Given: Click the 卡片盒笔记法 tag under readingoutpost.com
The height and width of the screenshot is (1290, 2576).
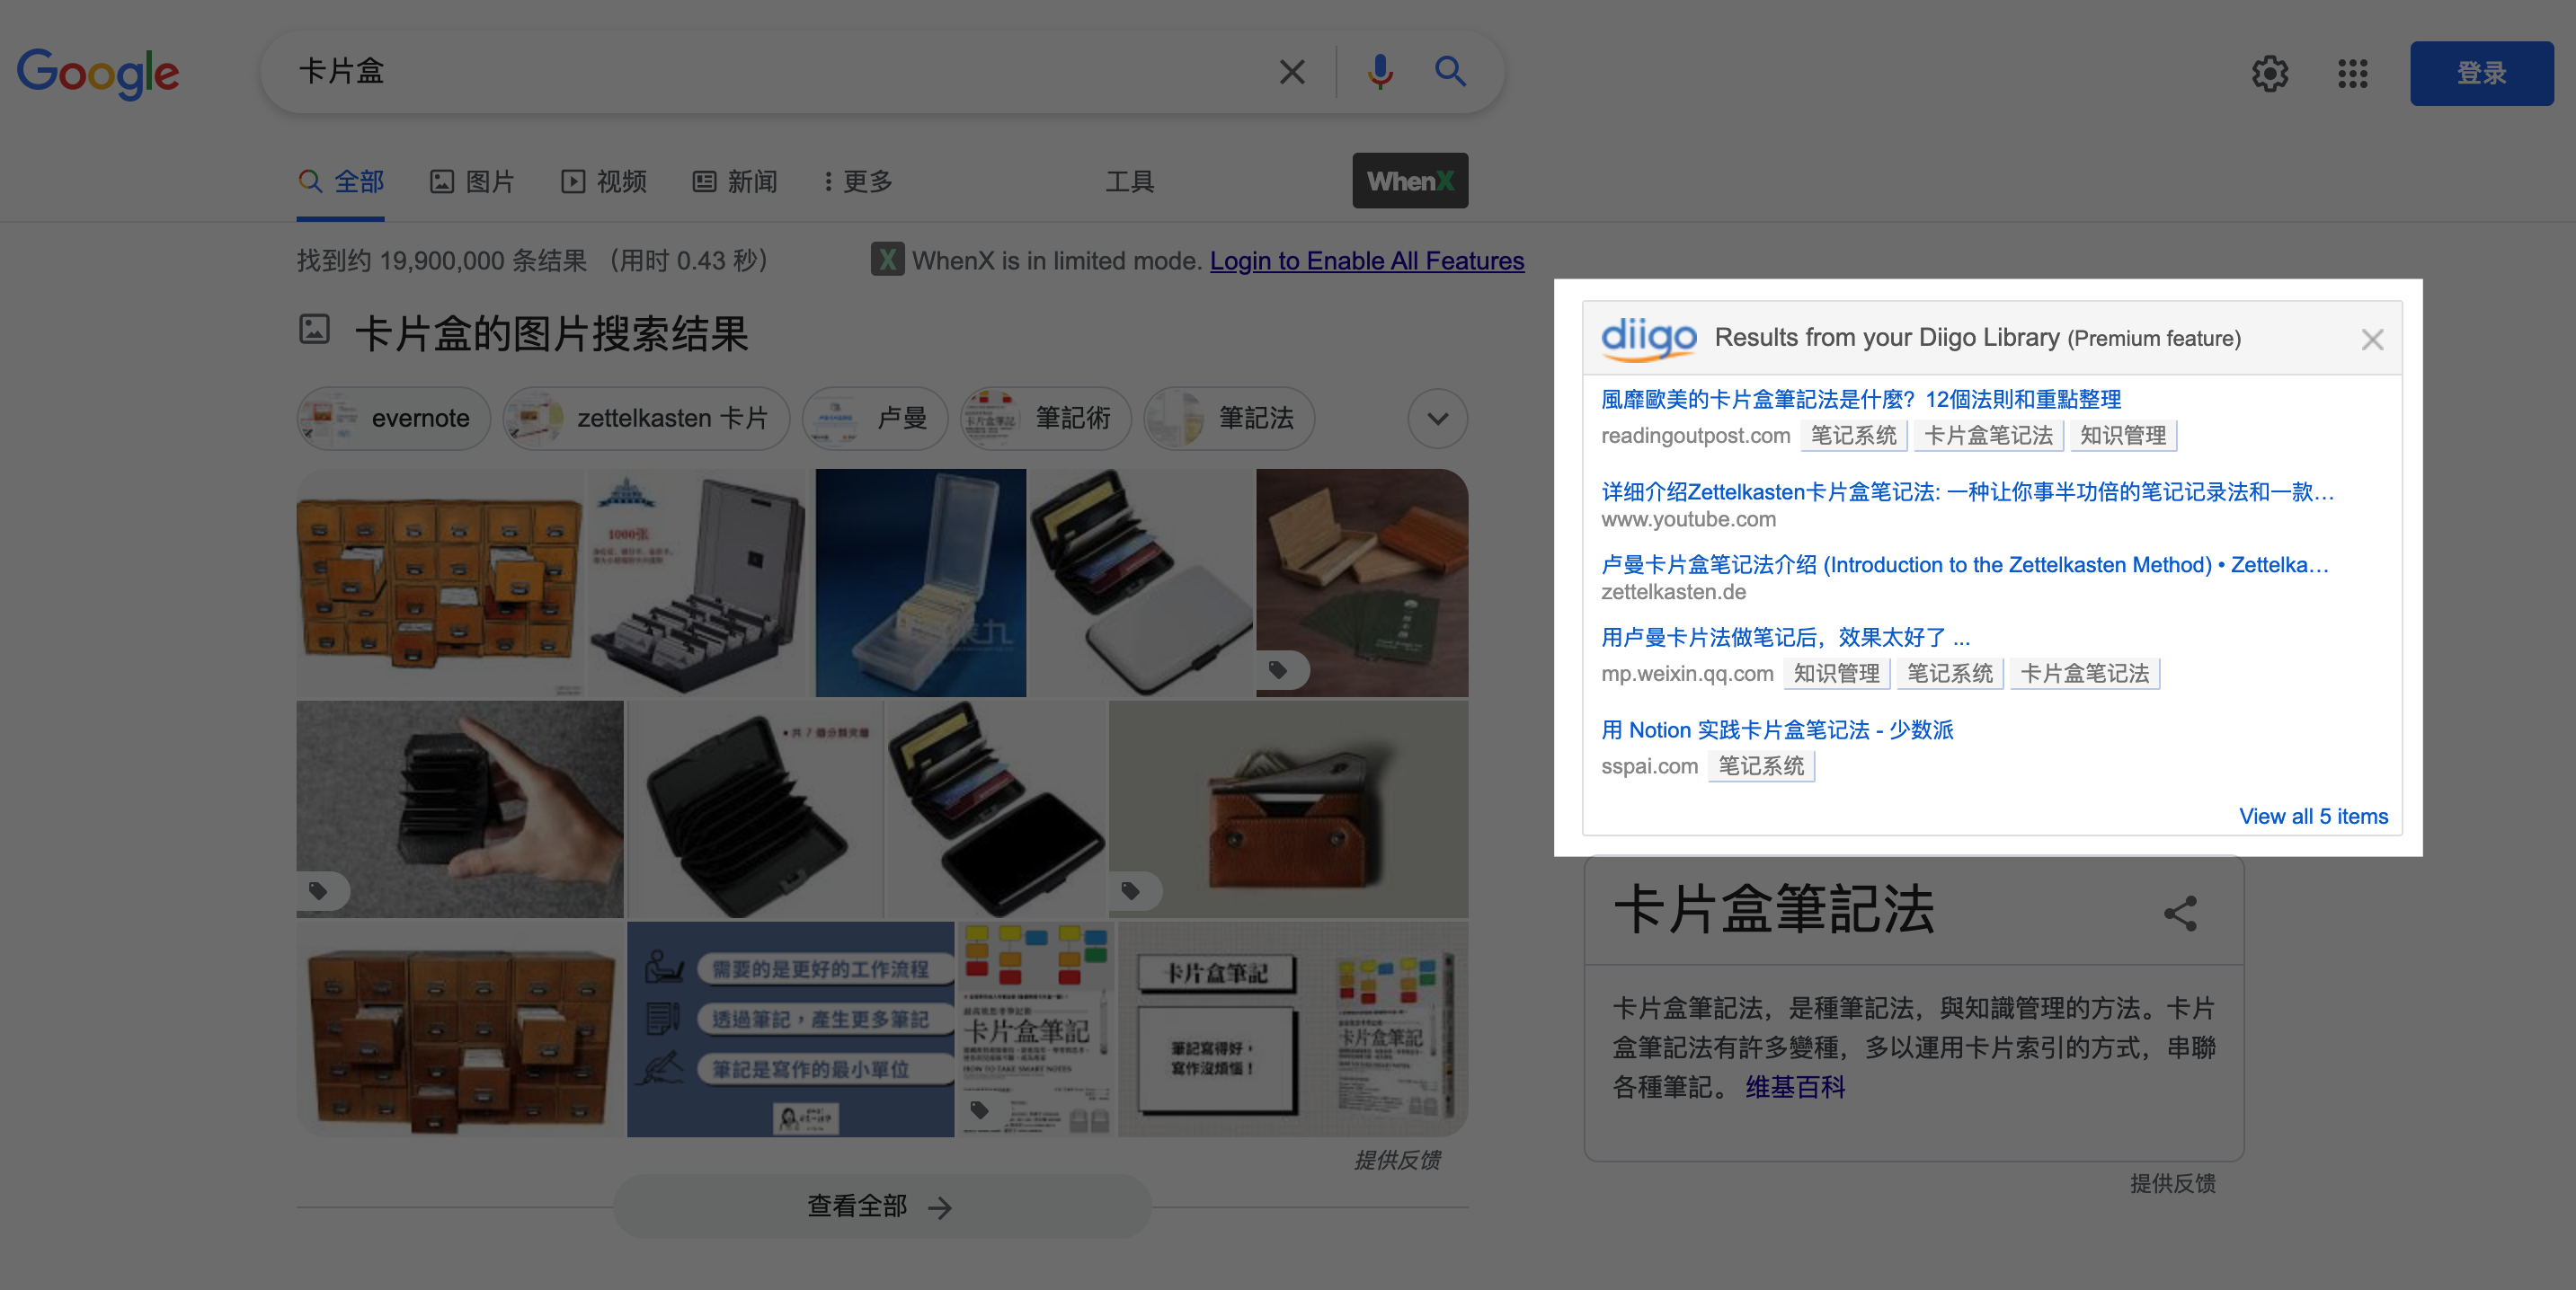Looking at the screenshot, I should pyautogui.click(x=1988, y=436).
